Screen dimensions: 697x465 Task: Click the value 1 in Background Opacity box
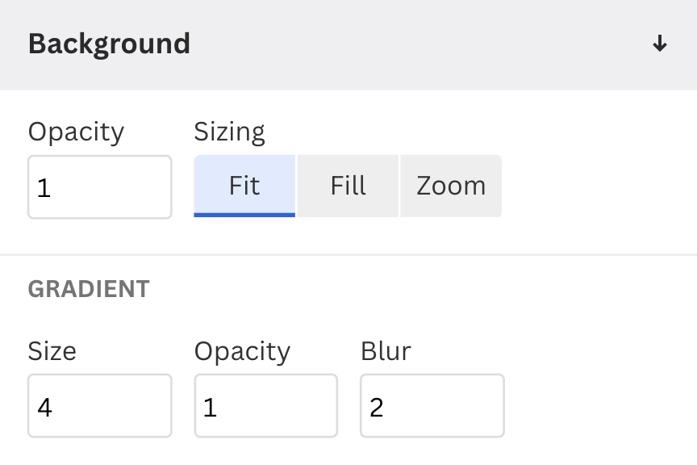44,189
